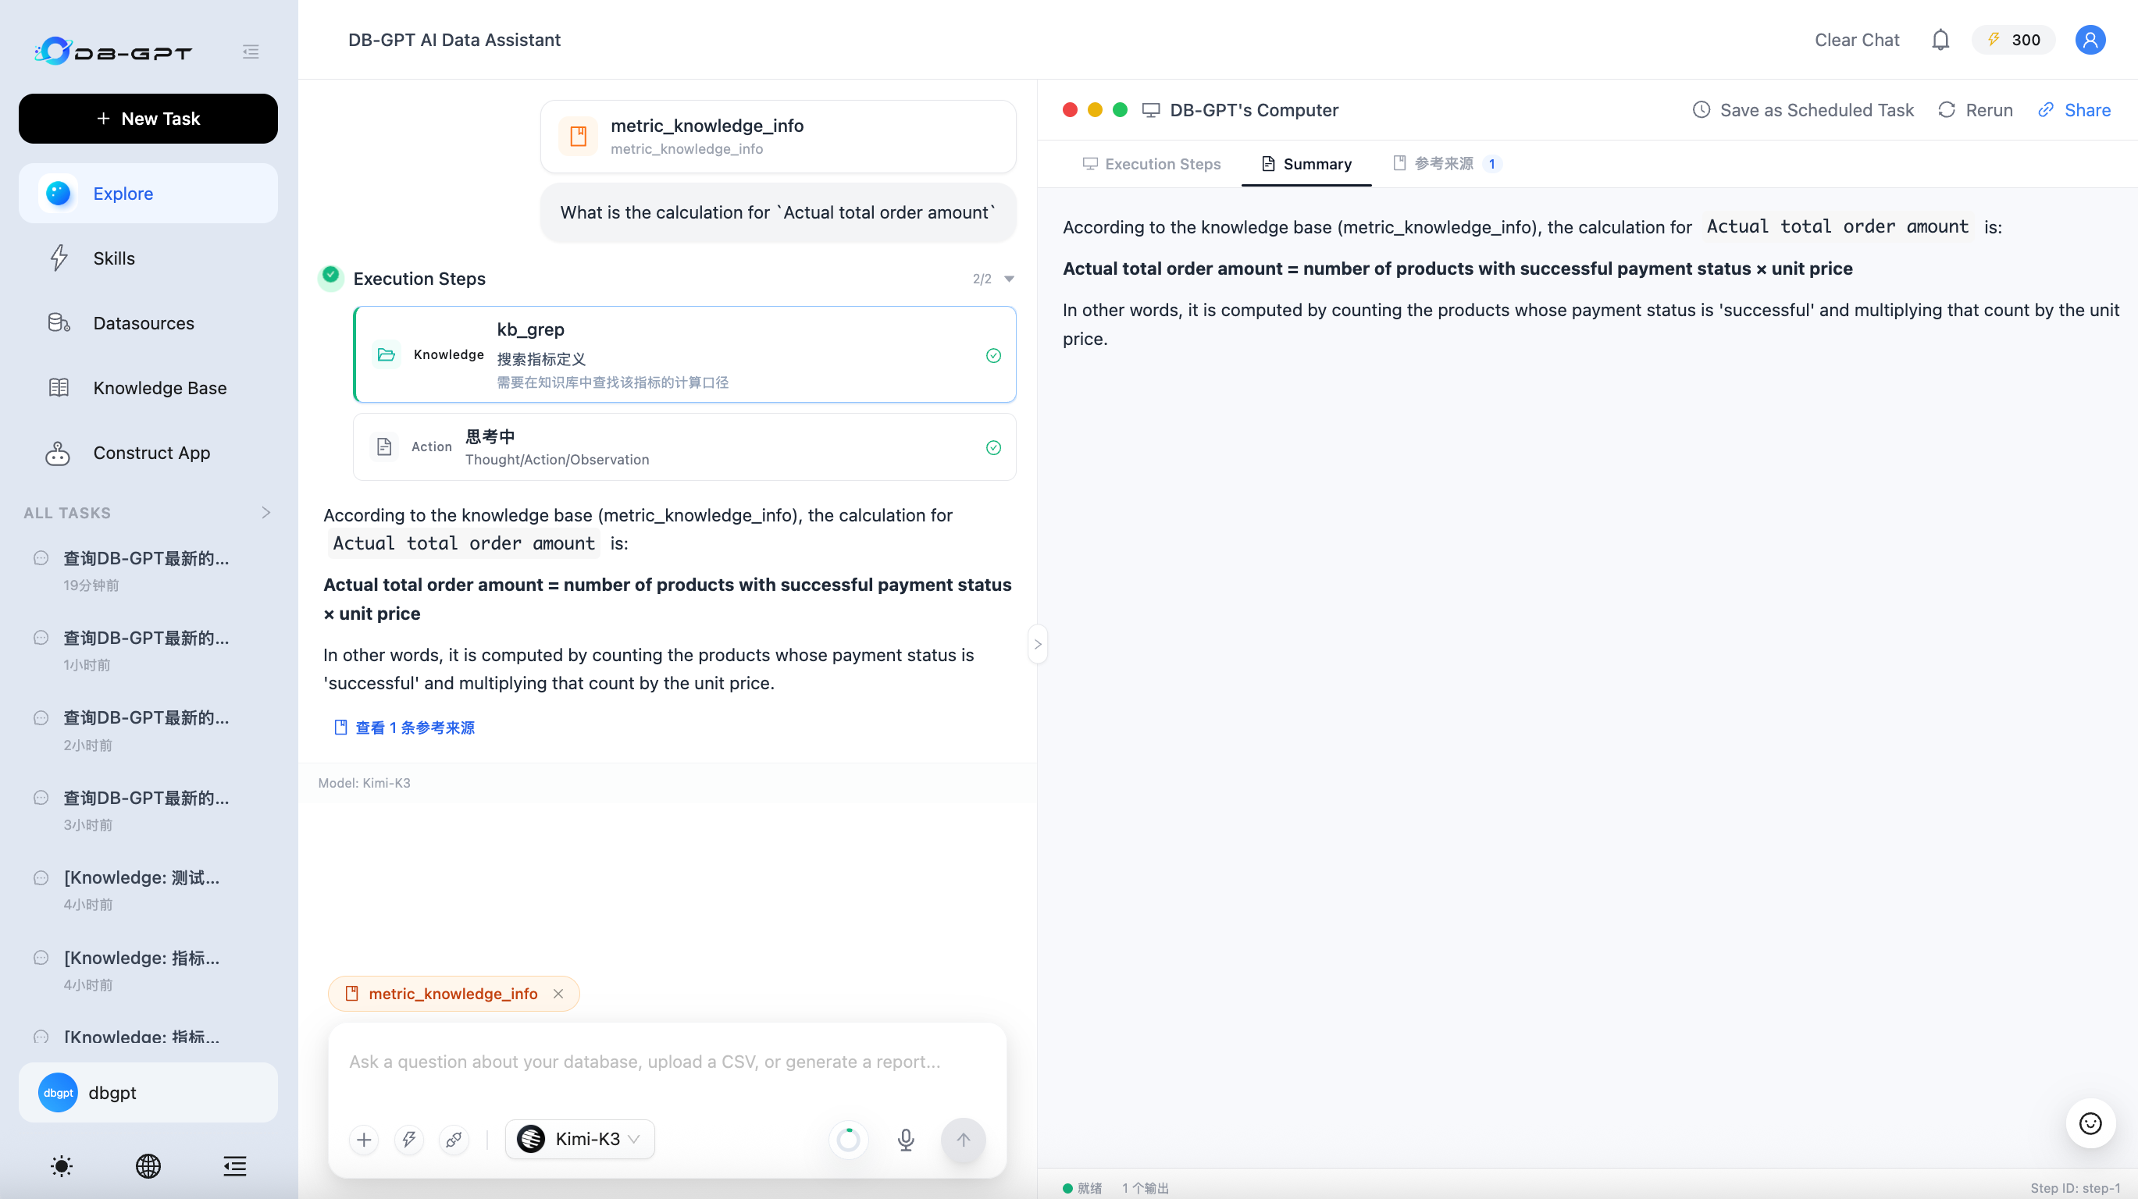
Task: Start a New Task
Action: [x=148, y=119]
